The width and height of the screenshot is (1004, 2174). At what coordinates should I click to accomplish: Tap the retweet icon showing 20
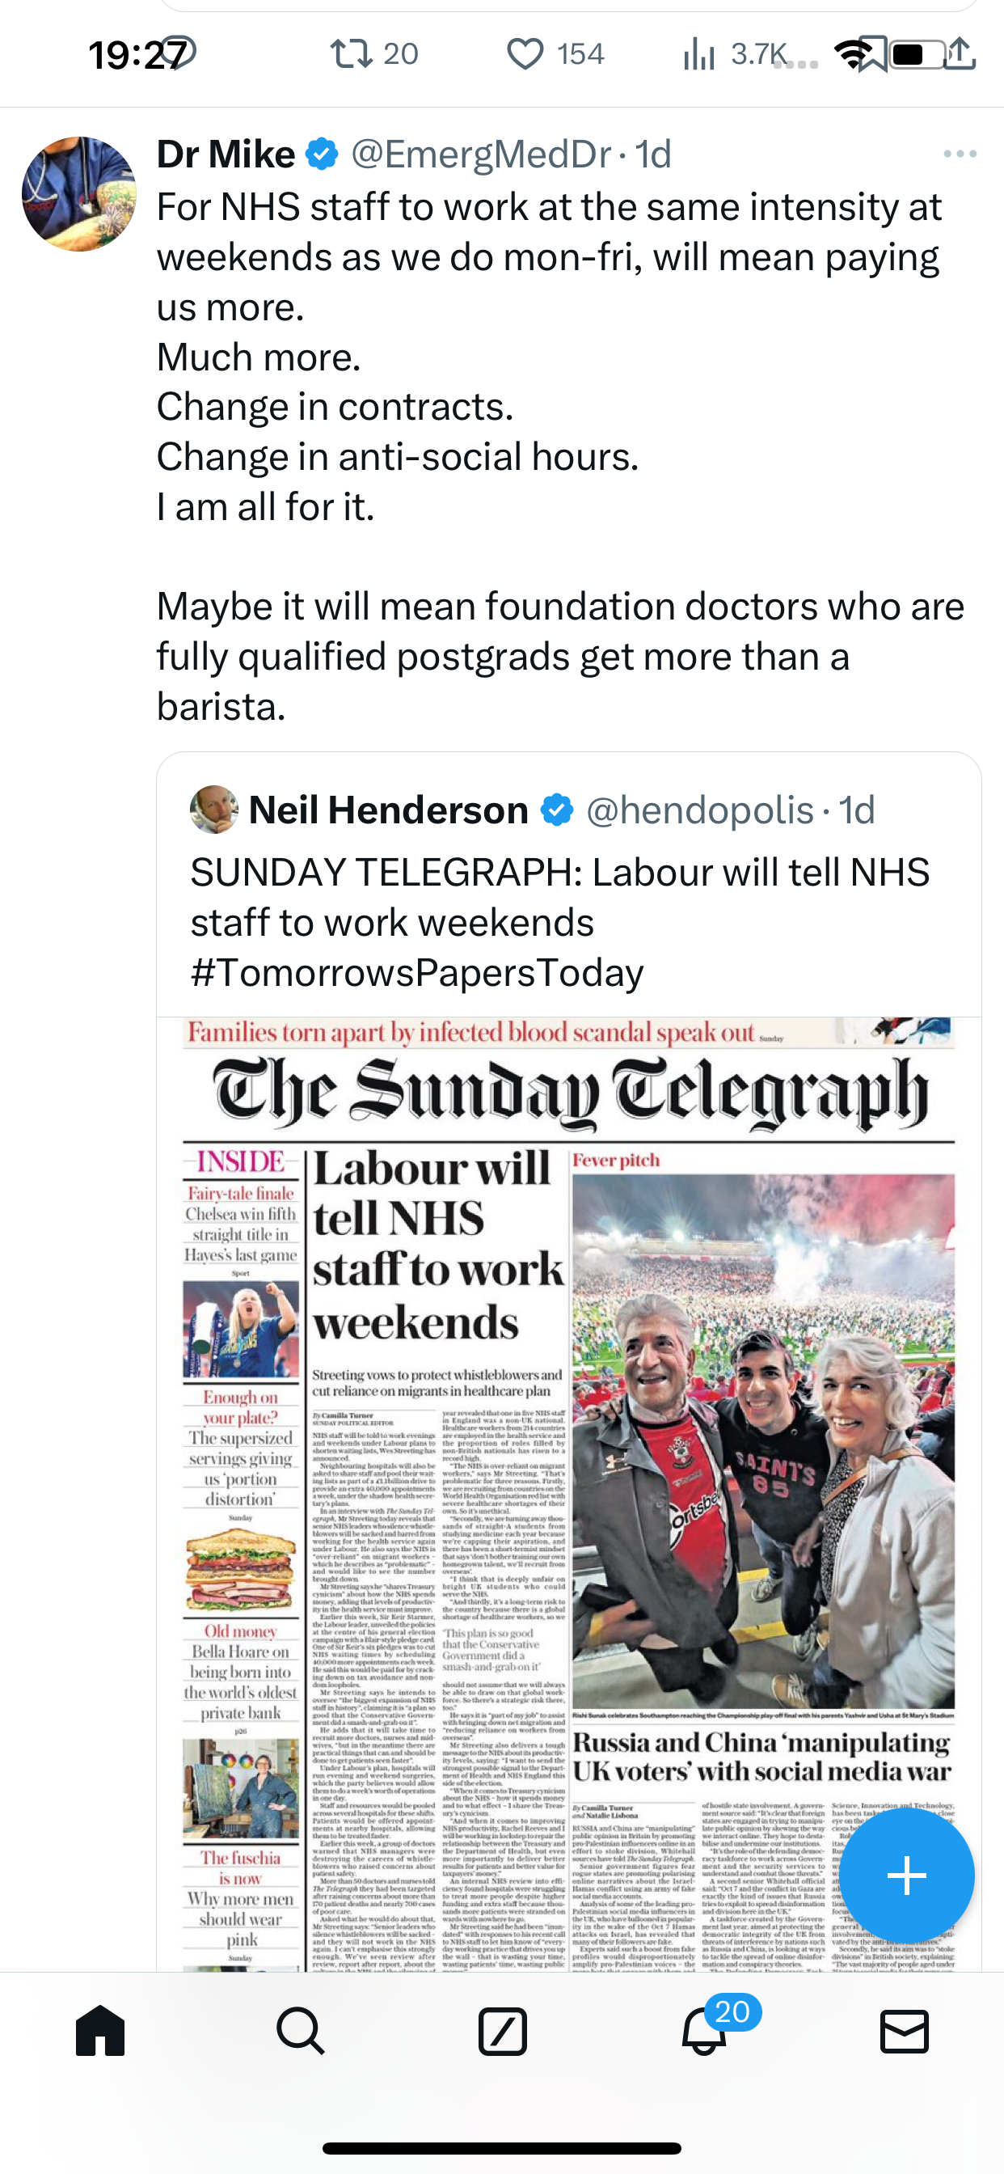click(351, 55)
